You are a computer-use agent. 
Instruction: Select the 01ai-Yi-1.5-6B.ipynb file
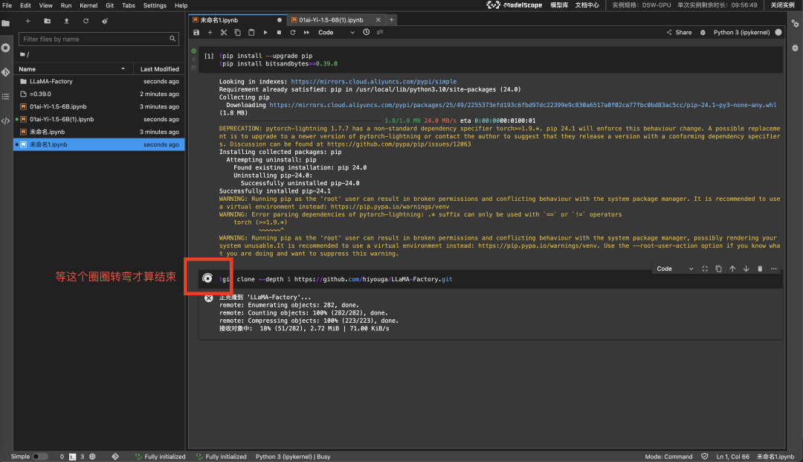tap(99, 106)
